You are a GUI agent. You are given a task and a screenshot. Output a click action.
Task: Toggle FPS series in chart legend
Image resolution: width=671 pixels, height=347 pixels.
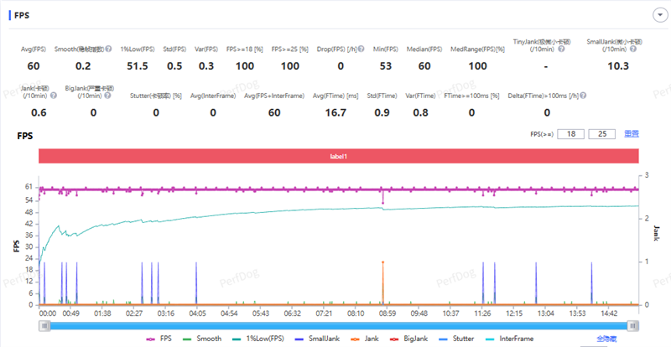[x=159, y=338]
